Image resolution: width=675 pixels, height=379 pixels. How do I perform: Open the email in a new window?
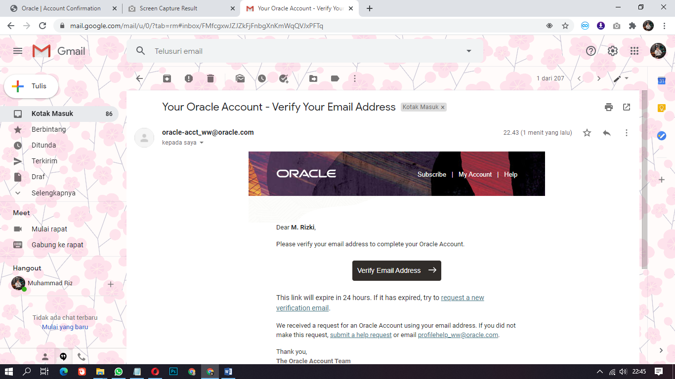click(627, 107)
